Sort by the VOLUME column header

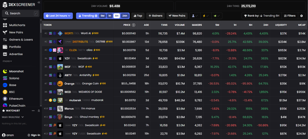pos(180,25)
